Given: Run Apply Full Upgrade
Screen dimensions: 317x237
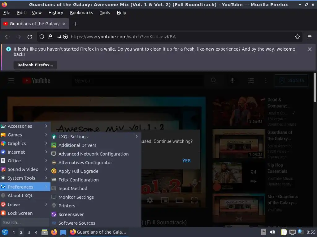Looking at the screenshot, I should coord(95,171).
